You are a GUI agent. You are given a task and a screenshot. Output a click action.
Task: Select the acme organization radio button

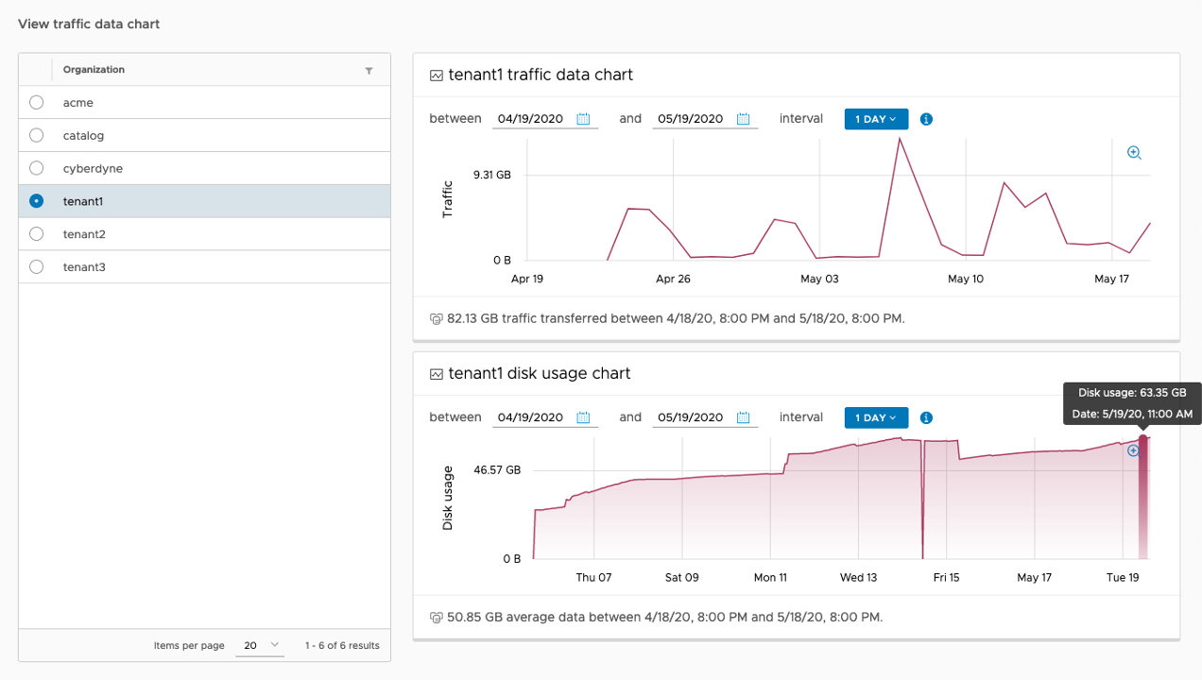[37, 102]
